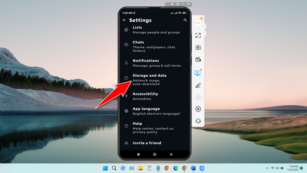Click "Message, group & call tones" text

tap(157, 66)
